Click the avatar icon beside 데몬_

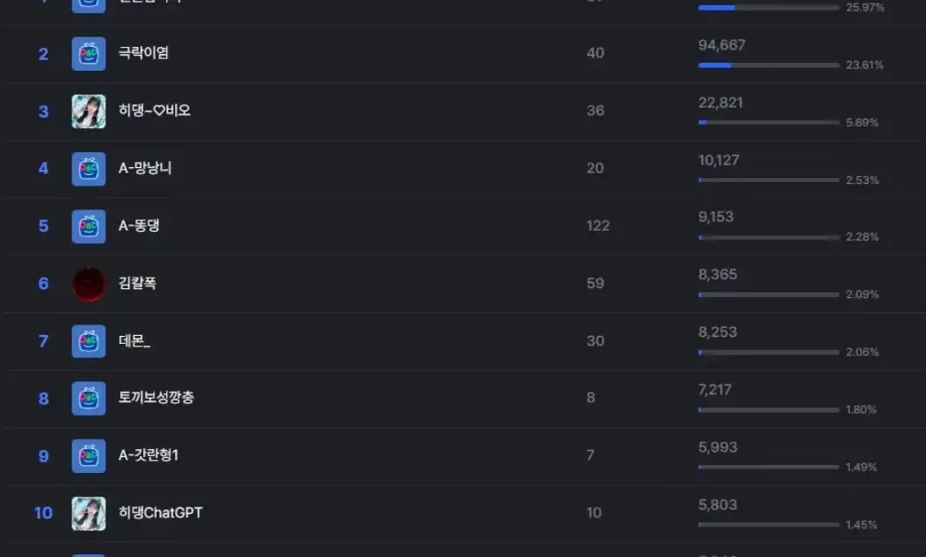pyautogui.click(x=88, y=341)
